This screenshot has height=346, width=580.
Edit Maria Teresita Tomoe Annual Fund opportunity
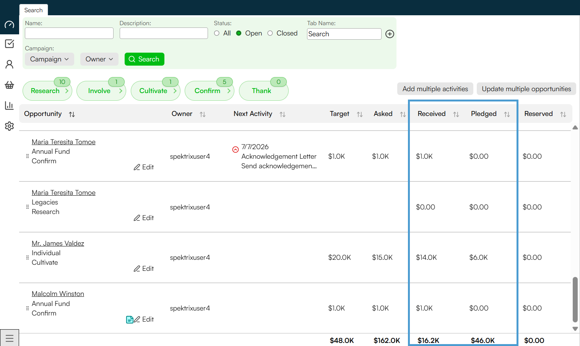(x=144, y=167)
